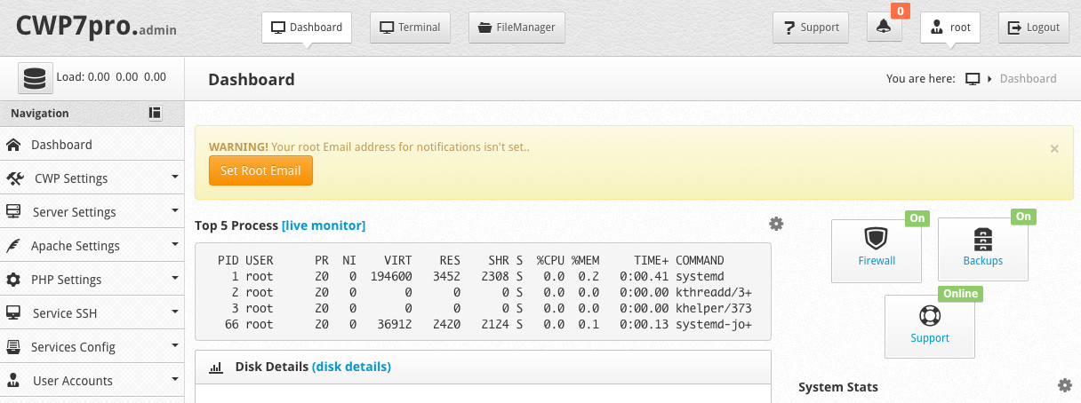Open the notifications bell icon
The height and width of the screenshot is (403, 1081).
click(884, 28)
